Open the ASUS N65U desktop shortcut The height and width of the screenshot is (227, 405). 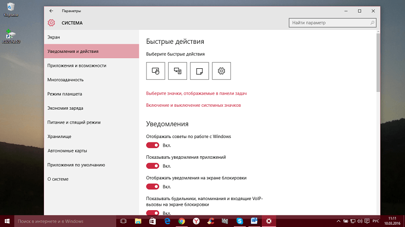pos(11,37)
